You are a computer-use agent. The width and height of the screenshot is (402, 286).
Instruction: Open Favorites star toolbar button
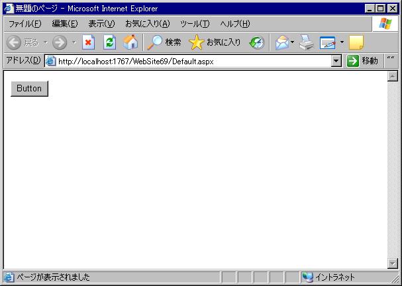197,42
